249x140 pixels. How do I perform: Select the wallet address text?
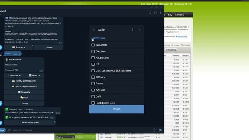point(31,34)
